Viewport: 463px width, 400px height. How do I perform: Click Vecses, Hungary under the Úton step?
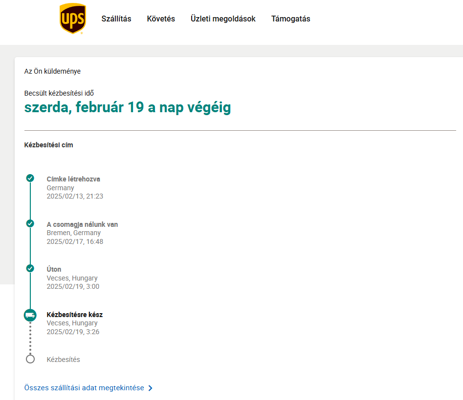[72, 278]
